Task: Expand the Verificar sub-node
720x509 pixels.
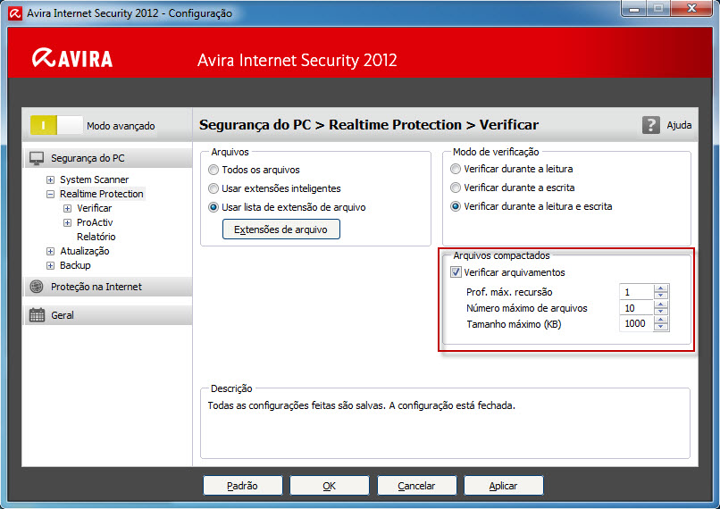Action: click(68, 208)
